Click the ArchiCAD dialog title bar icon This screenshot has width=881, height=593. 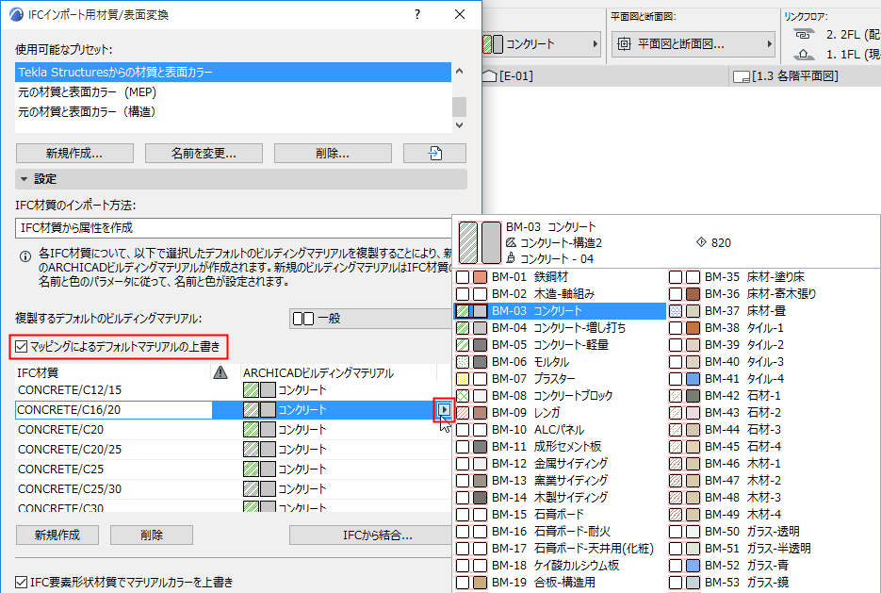tap(17, 15)
